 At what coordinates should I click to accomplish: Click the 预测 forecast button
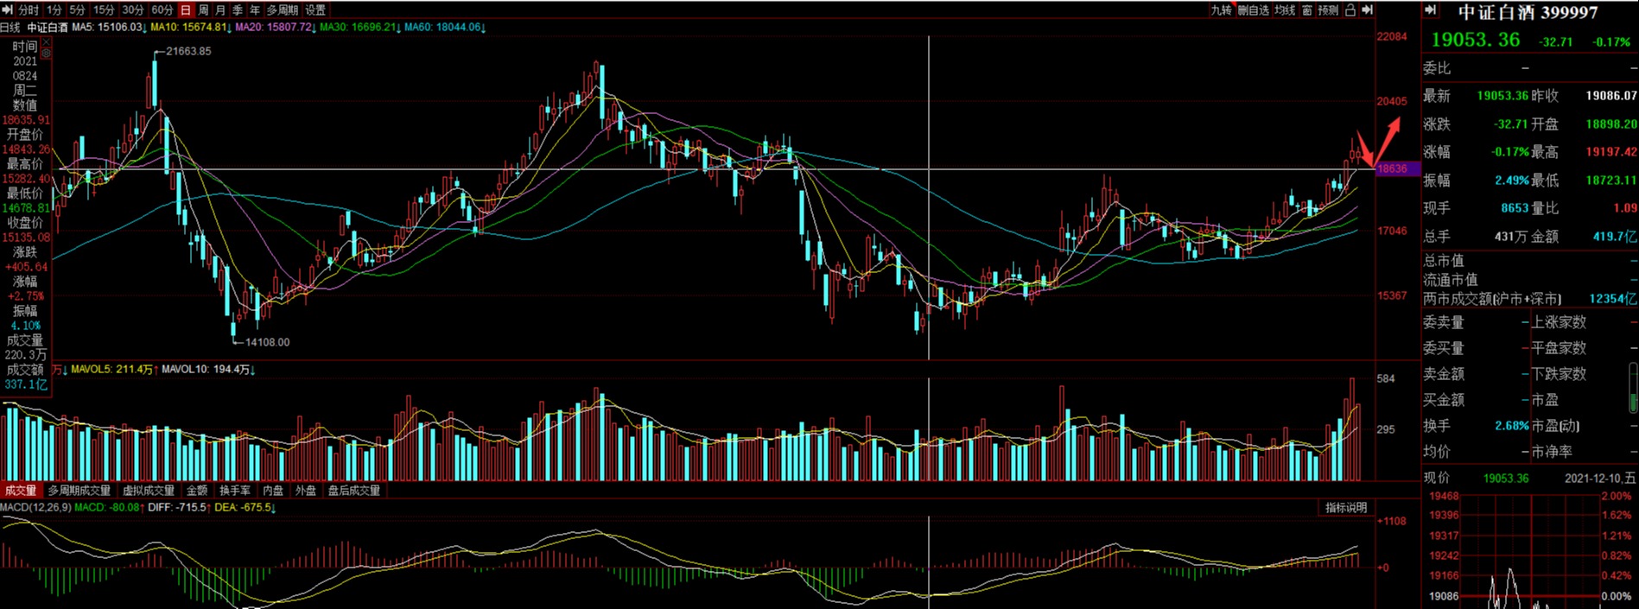(x=1328, y=10)
